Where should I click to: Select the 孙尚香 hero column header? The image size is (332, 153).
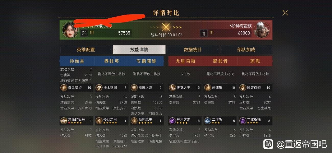(x=77, y=61)
